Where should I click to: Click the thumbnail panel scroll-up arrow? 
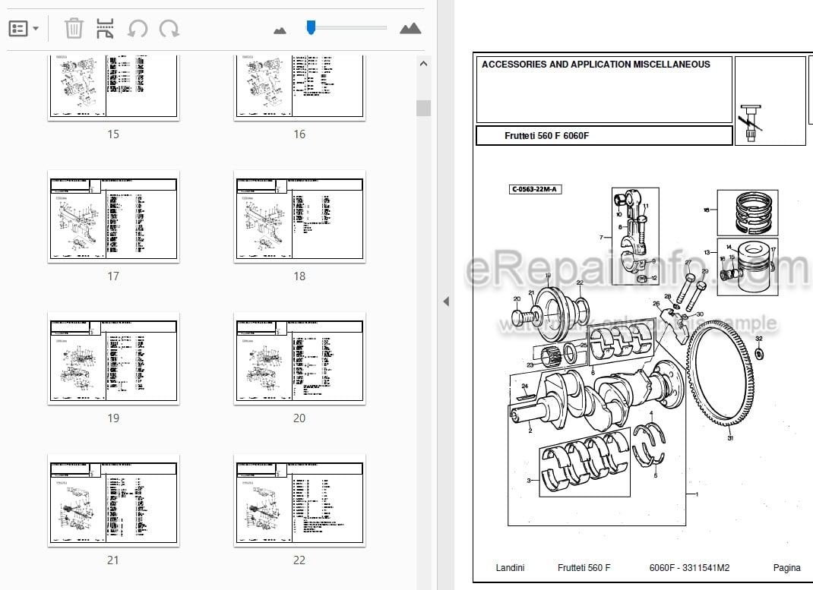(424, 64)
